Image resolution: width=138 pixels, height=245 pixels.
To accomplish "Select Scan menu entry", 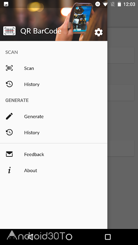I will pyautogui.click(x=54, y=68).
